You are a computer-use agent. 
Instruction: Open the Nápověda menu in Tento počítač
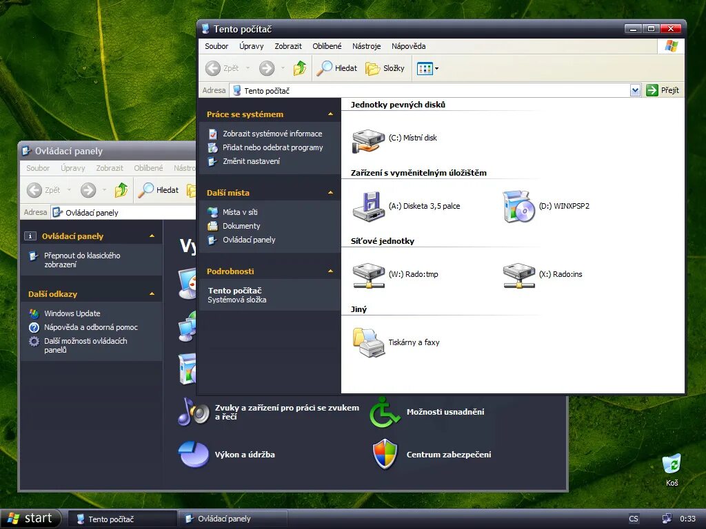408,46
